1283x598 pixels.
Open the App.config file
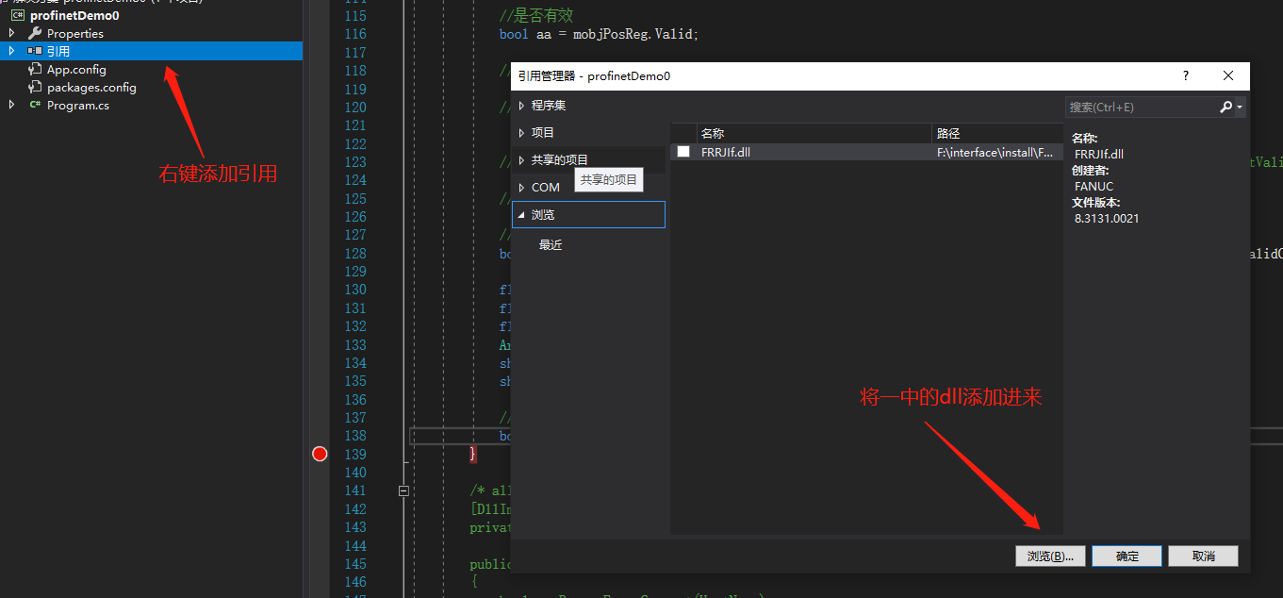click(76, 70)
